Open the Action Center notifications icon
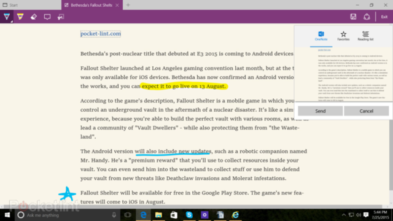The width and height of the screenshot is (393, 221). (366, 215)
